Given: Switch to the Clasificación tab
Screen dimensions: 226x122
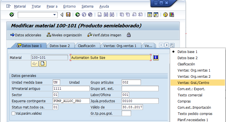Looking at the screenshot, I should [86, 46].
